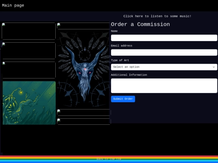Focus the Name input field

click(x=164, y=38)
